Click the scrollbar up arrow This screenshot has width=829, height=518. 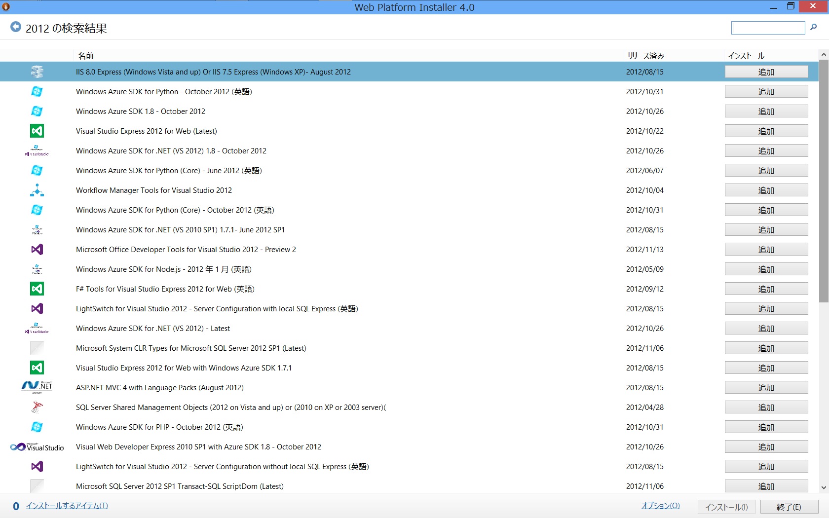tap(824, 54)
